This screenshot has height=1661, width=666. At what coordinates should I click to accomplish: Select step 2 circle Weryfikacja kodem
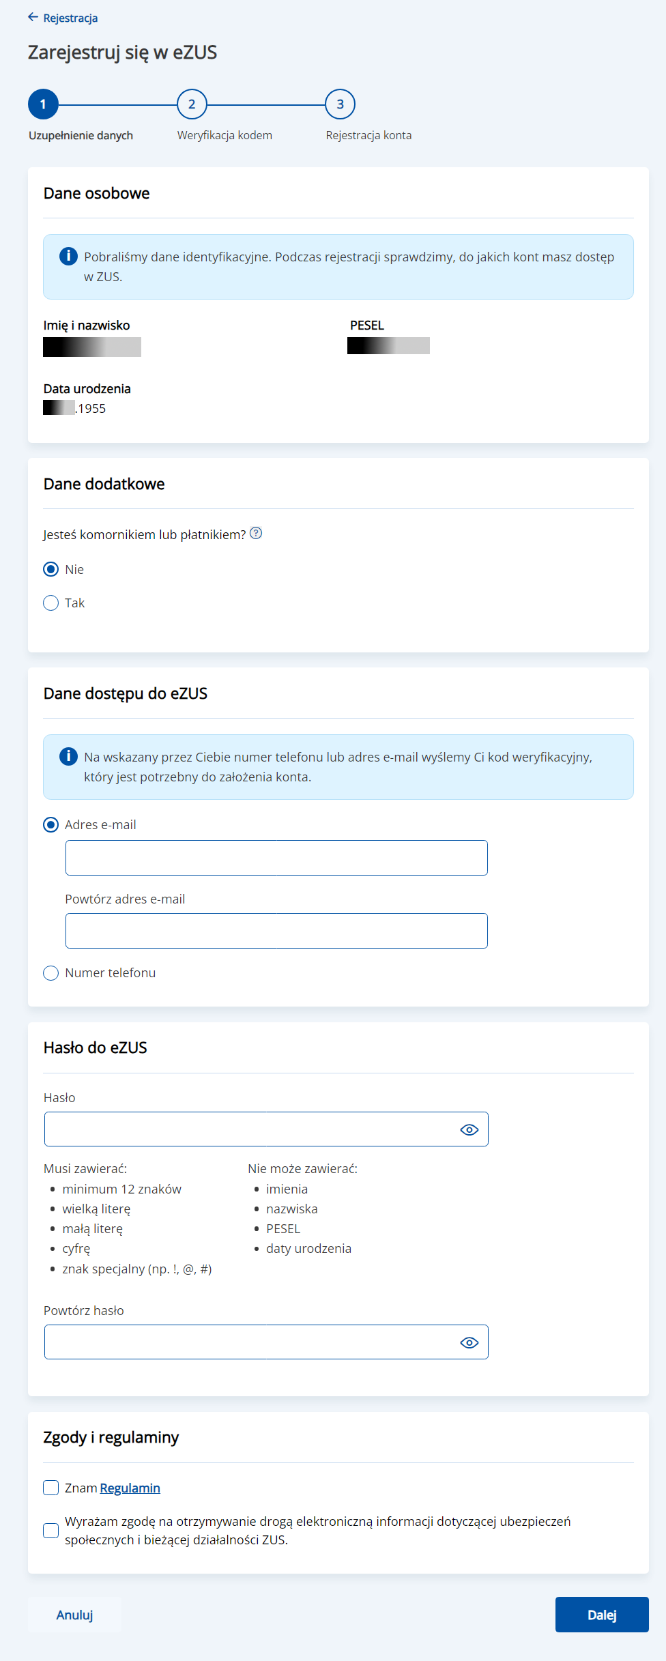[192, 104]
